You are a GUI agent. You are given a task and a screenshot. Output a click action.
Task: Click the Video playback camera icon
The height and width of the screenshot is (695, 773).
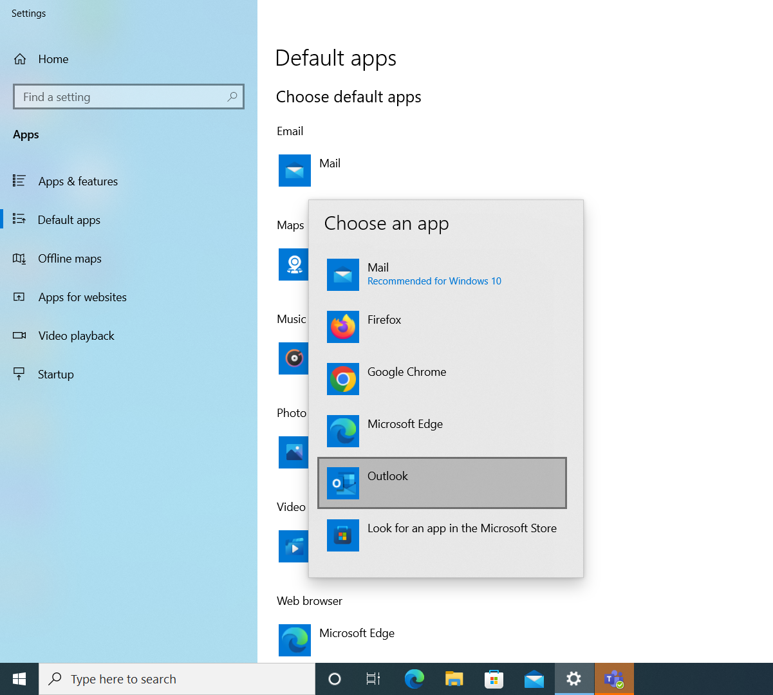(19, 335)
